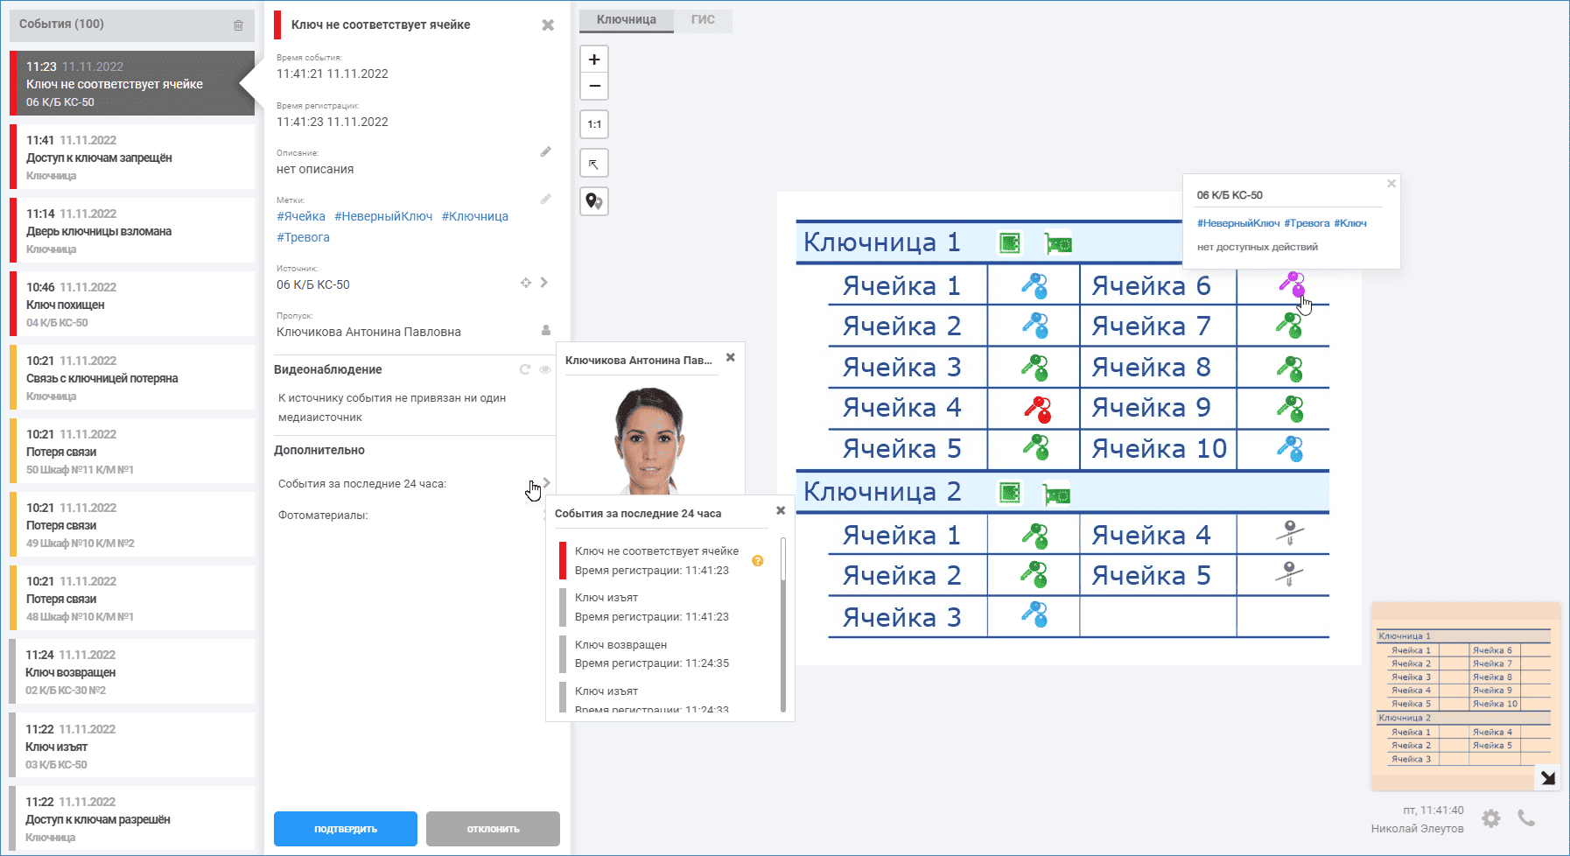
Task: Zoom in on the key cabinet map
Action: pyautogui.click(x=594, y=60)
